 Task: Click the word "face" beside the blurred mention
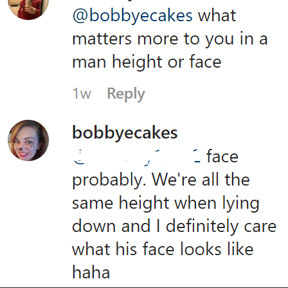pyautogui.click(x=222, y=157)
